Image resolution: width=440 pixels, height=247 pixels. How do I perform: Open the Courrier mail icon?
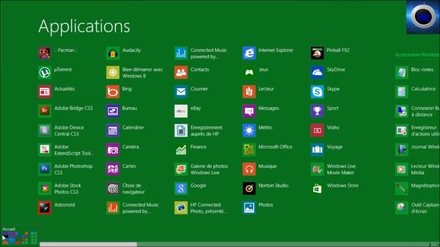coord(181,91)
